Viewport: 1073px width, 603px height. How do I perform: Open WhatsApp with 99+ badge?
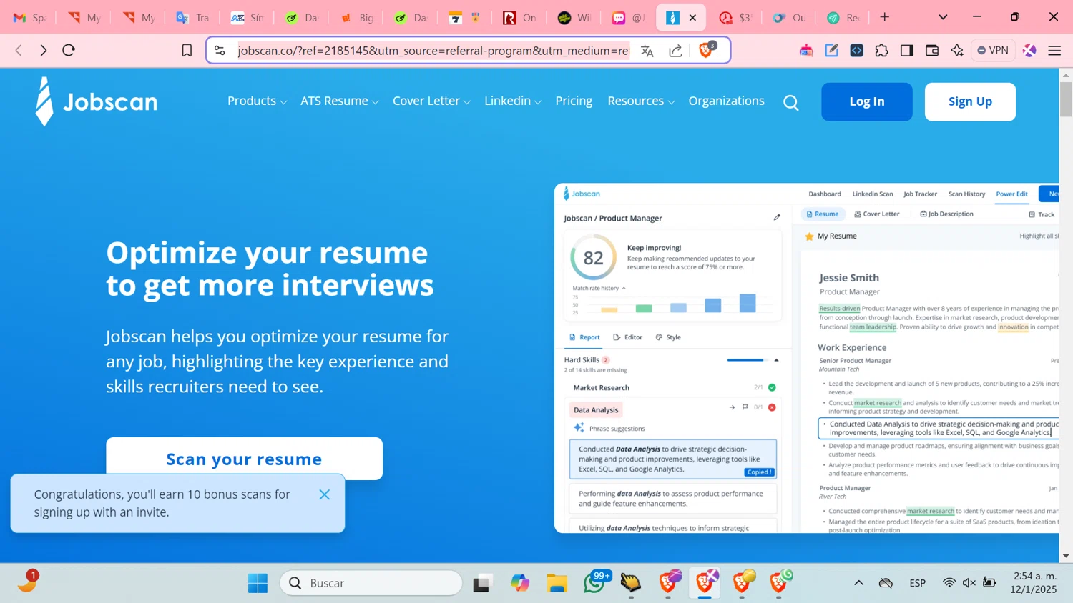[595, 582]
